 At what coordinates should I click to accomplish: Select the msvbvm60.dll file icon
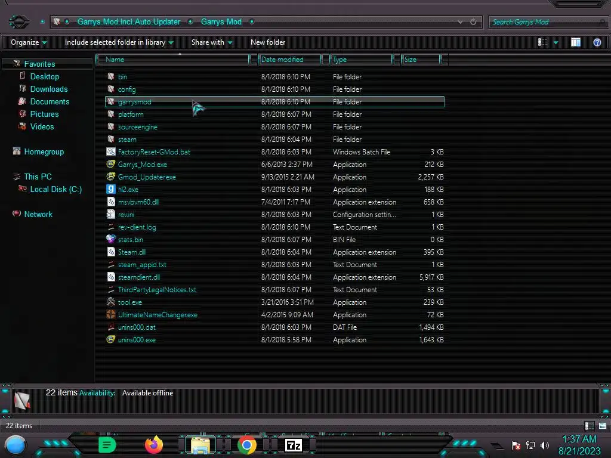point(111,202)
